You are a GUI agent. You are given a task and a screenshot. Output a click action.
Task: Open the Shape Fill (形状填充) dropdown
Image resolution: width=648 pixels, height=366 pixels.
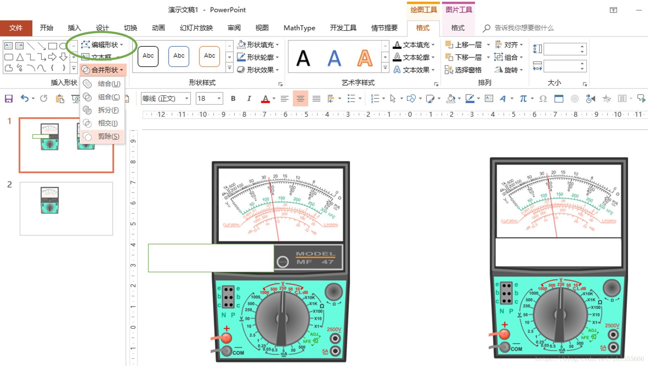pyautogui.click(x=258, y=45)
